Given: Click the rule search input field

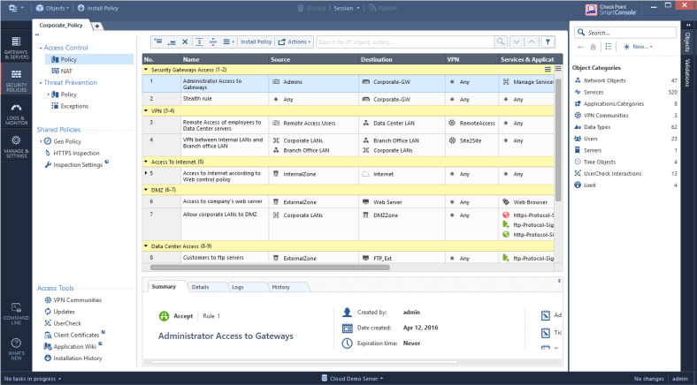Looking at the screenshot, I should 403,42.
